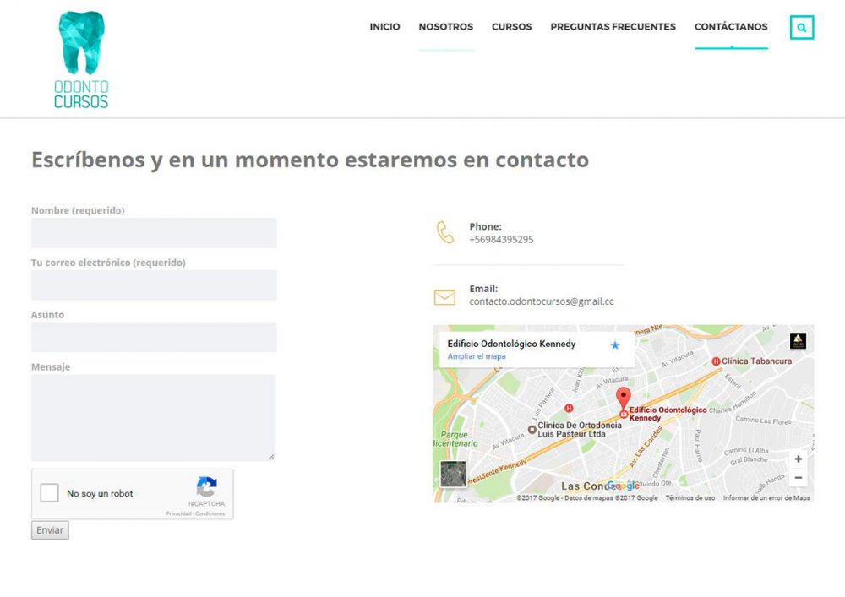This screenshot has width=845, height=597.
Task: Click the "Ampliar el mapa" link
Action: pyautogui.click(x=477, y=356)
